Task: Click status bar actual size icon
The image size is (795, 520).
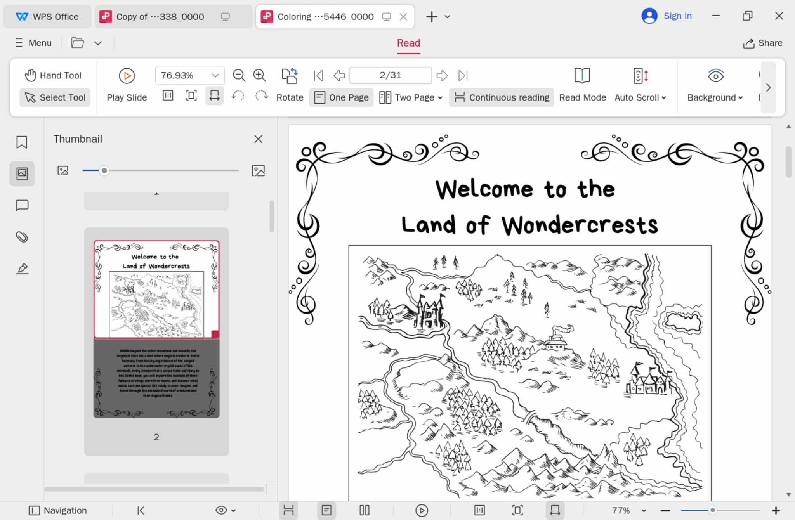Action: point(480,510)
